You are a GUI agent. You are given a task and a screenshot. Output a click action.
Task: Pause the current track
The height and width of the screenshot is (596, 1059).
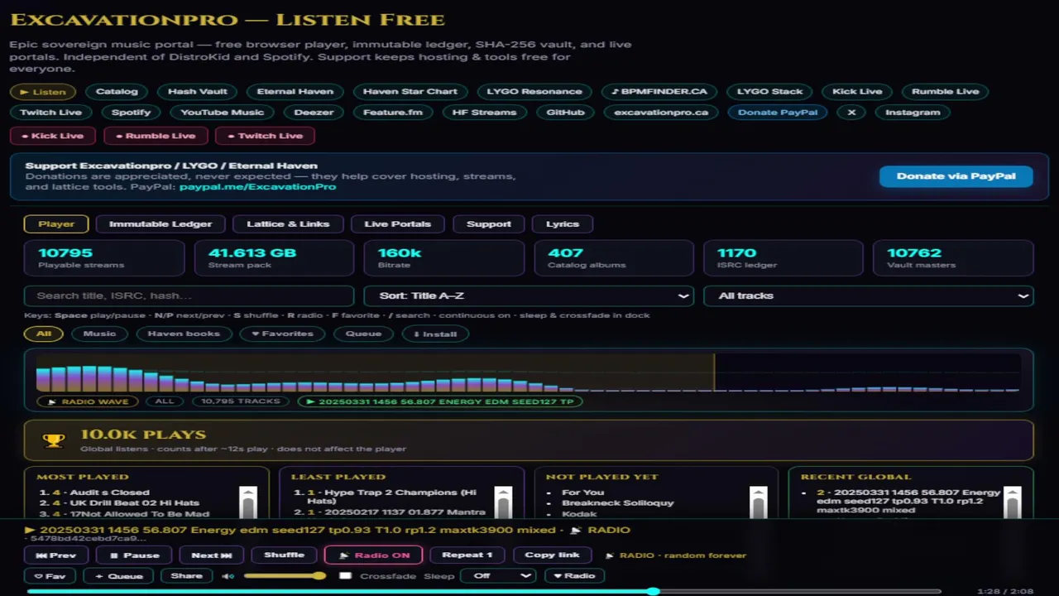click(133, 555)
